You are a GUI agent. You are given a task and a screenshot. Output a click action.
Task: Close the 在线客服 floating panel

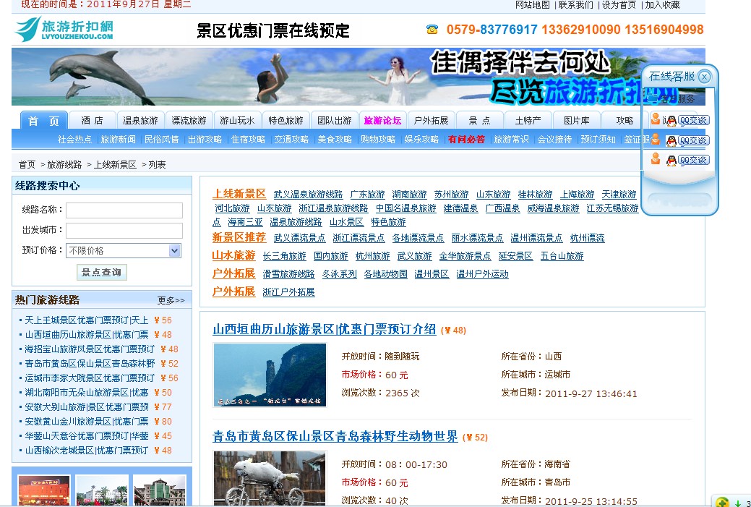(703, 77)
